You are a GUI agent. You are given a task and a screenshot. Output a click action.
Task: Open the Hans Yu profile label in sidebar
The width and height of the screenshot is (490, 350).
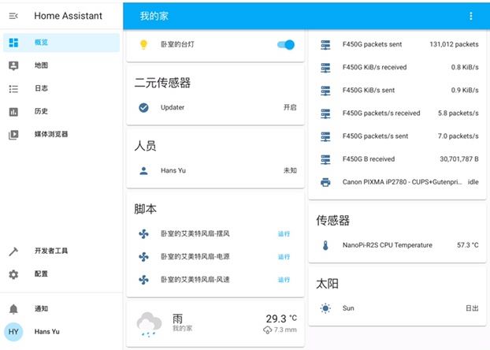tap(47, 332)
